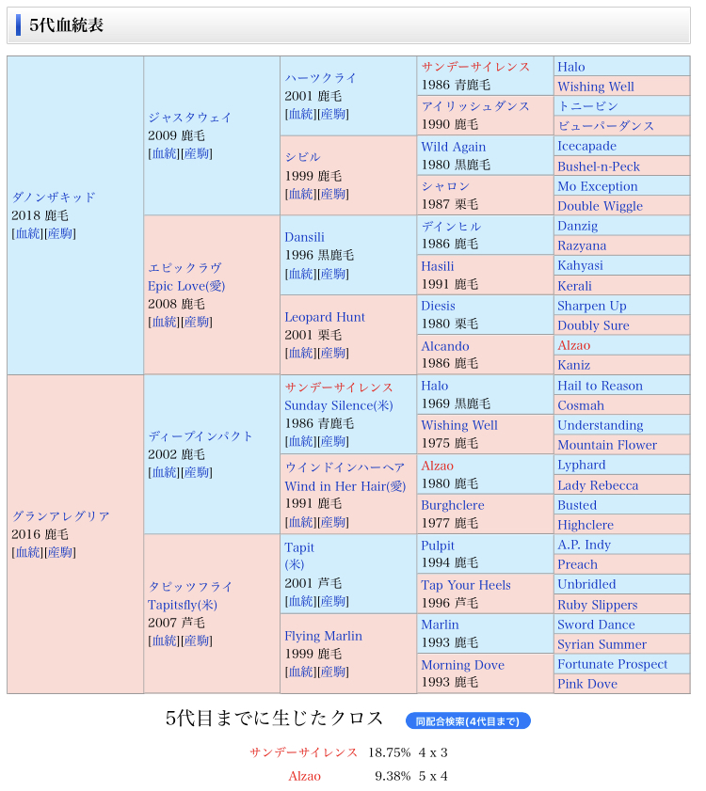This screenshot has width=706, height=791.
Task: Click the グランアレグリア name link
Action: (x=60, y=516)
